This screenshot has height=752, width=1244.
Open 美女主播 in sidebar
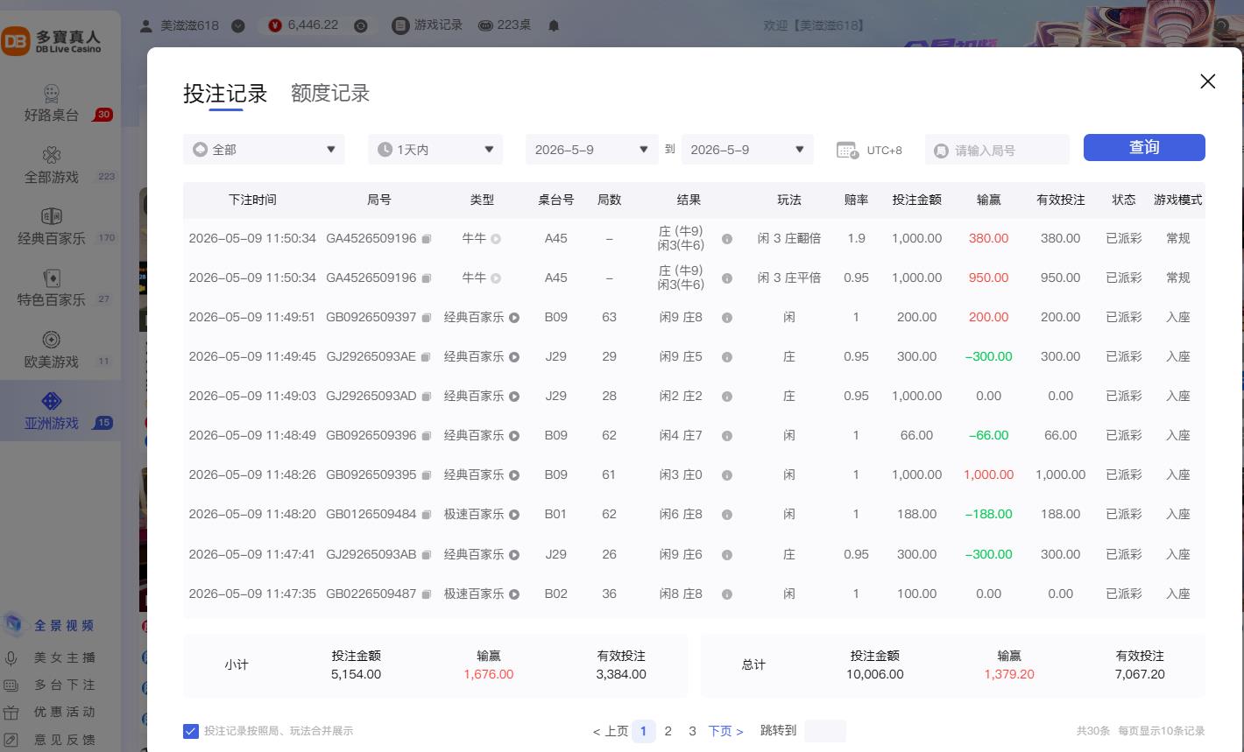coord(51,657)
